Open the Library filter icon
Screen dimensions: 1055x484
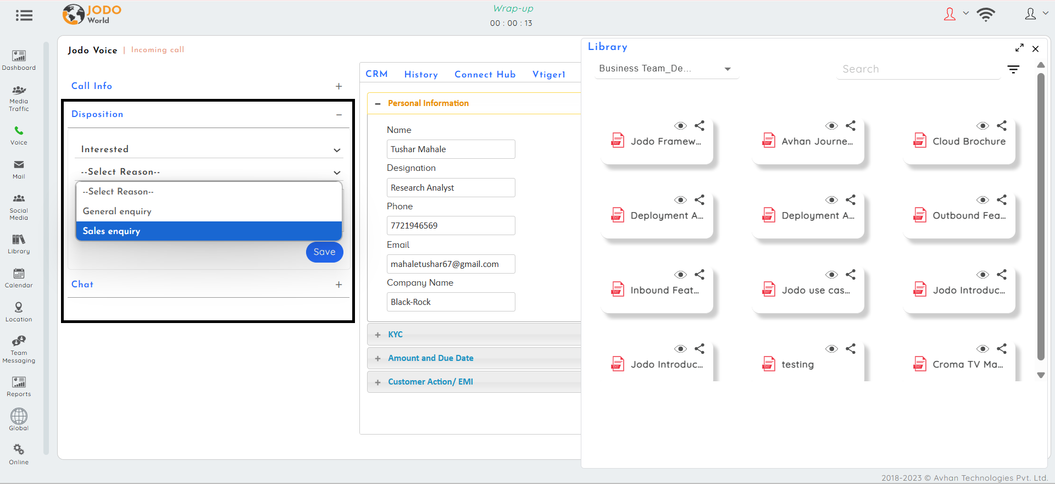click(x=1013, y=69)
